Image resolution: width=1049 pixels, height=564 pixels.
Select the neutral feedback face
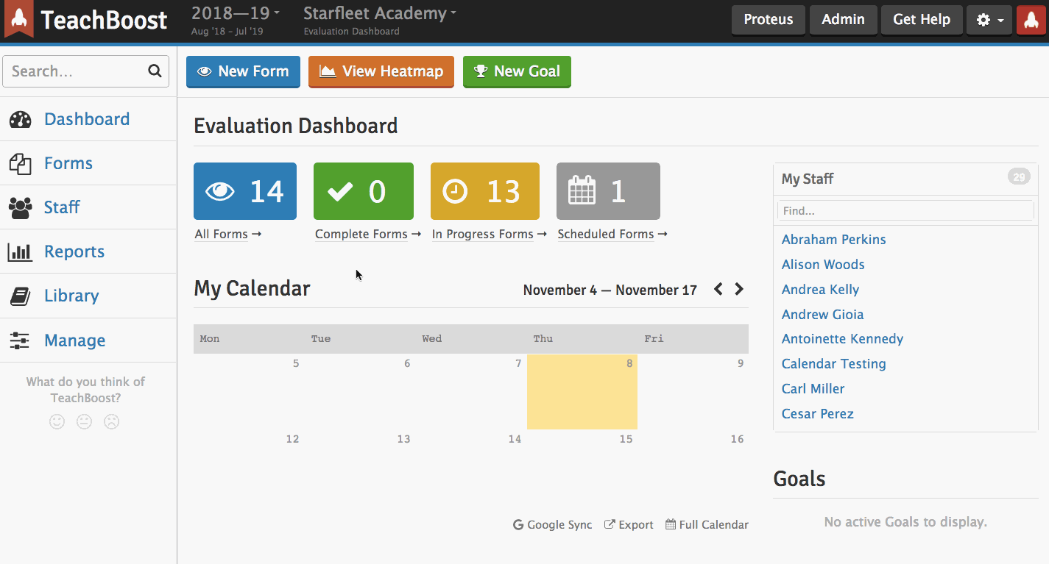coord(85,422)
